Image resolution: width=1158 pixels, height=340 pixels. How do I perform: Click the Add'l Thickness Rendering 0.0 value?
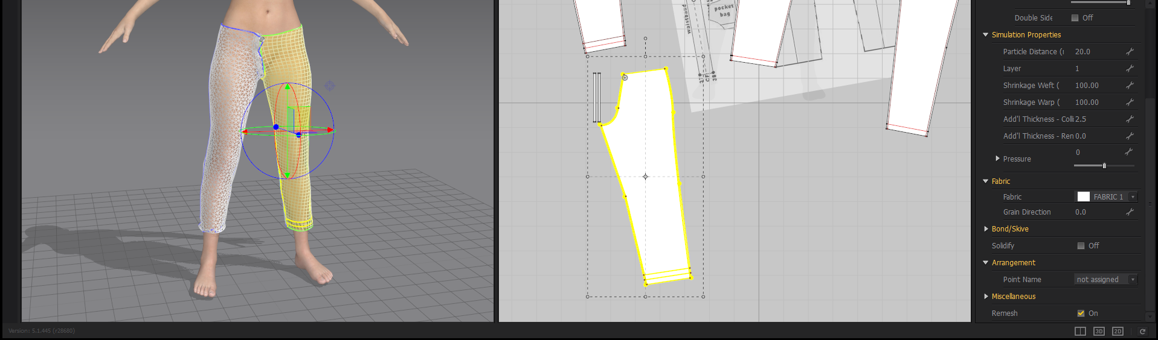tap(1081, 136)
